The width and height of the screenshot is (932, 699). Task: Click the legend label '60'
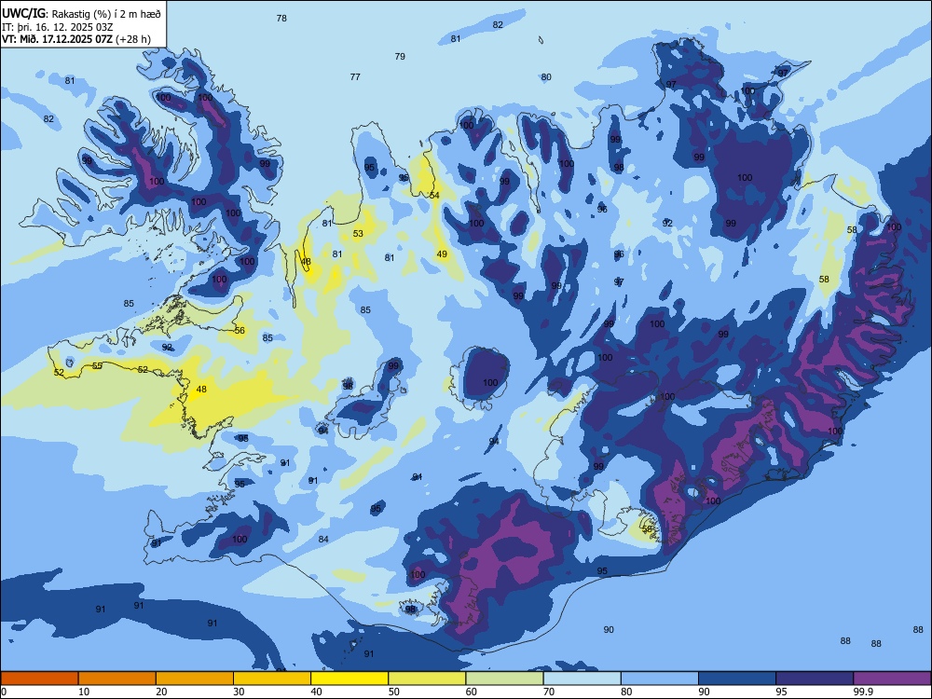pyautogui.click(x=472, y=692)
